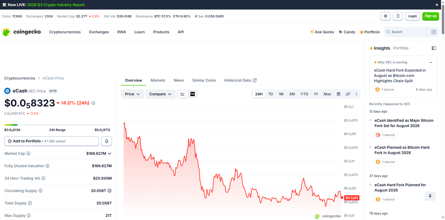
Task: Click the scroll to top button
Action: [x=430, y=196]
